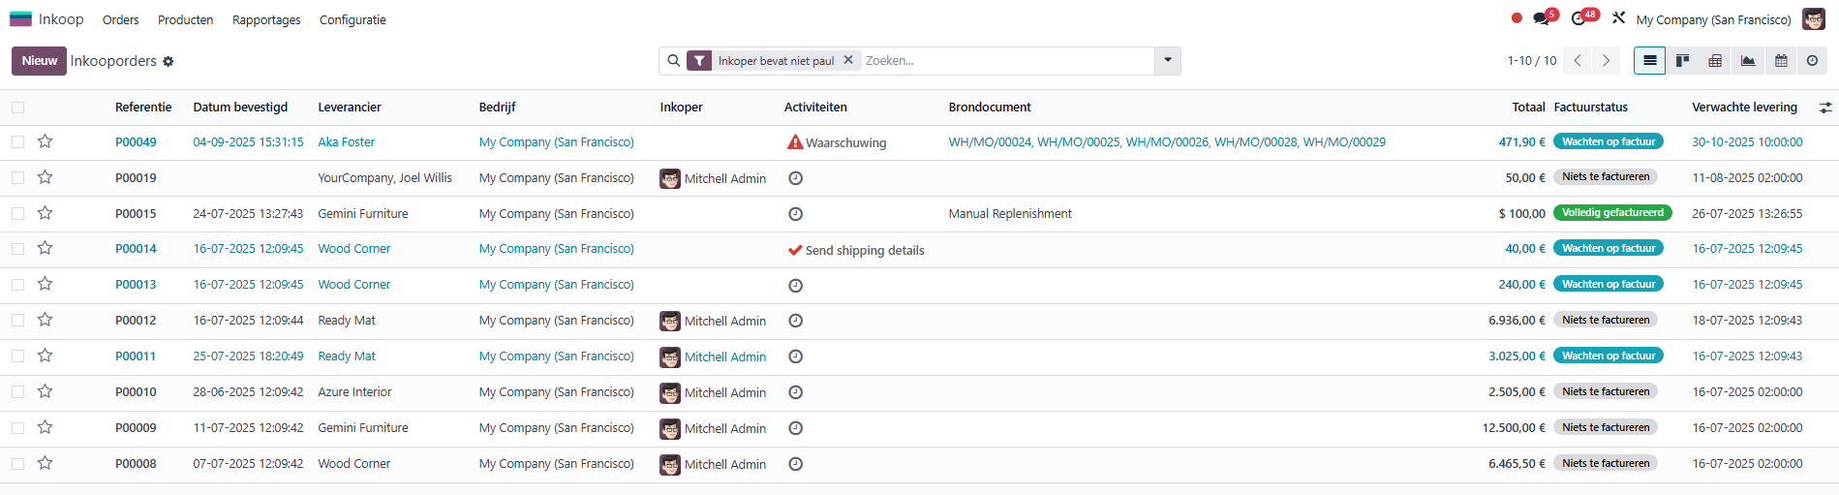Open the debug tools wrench icon
1839x495 pixels.
pyautogui.click(x=1618, y=18)
